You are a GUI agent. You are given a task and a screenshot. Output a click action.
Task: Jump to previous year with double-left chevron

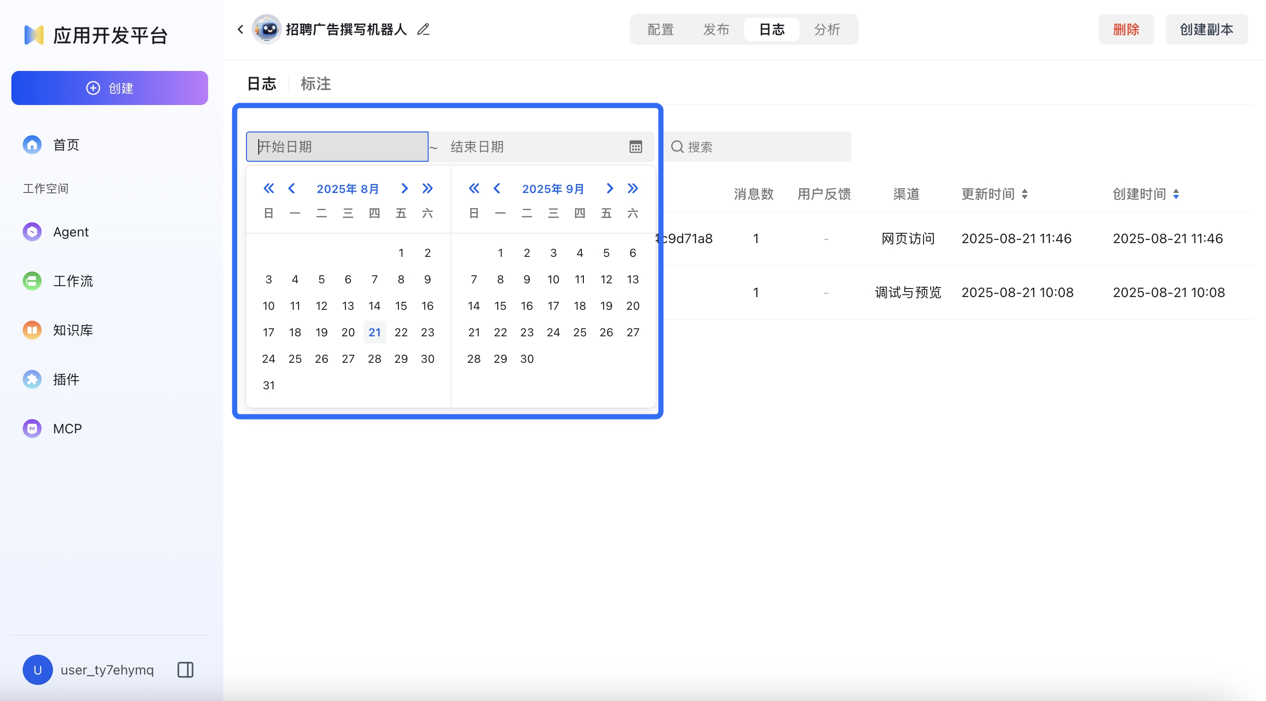268,188
